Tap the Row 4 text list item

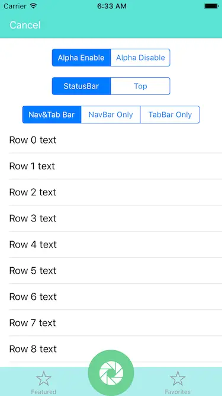[111, 245]
